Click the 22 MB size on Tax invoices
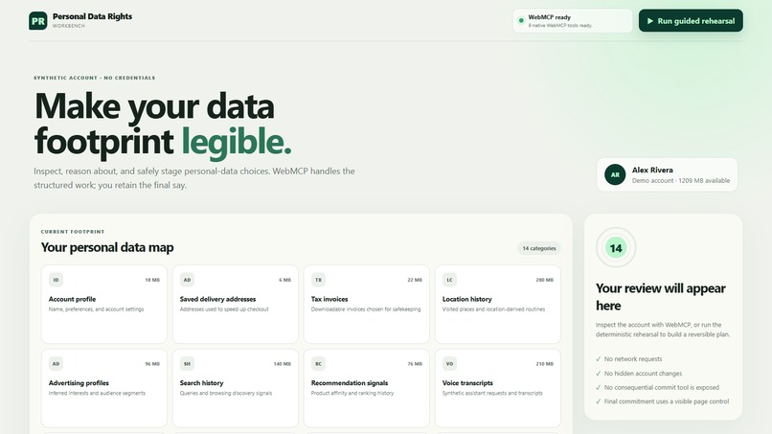The width and height of the screenshot is (772, 434). 415,280
